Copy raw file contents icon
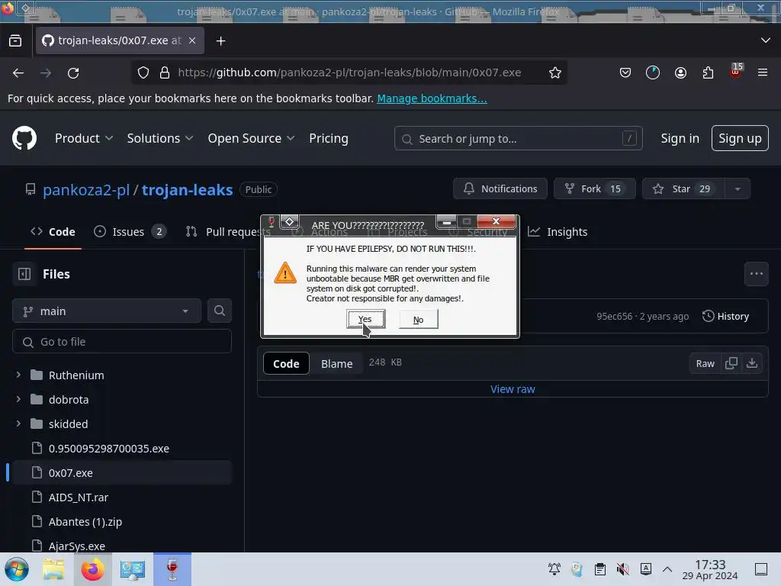Screen dimensions: 781x586 [x=731, y=363]
